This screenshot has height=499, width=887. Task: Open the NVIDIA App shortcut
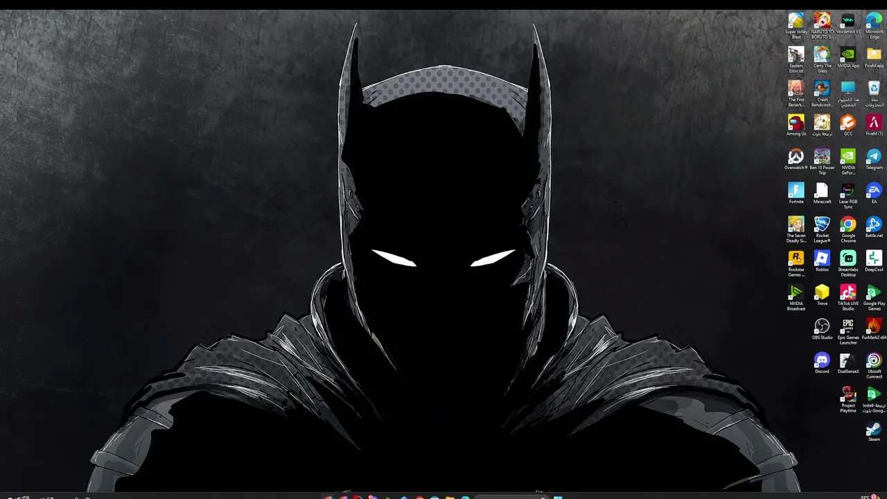(x=848, y=55)
